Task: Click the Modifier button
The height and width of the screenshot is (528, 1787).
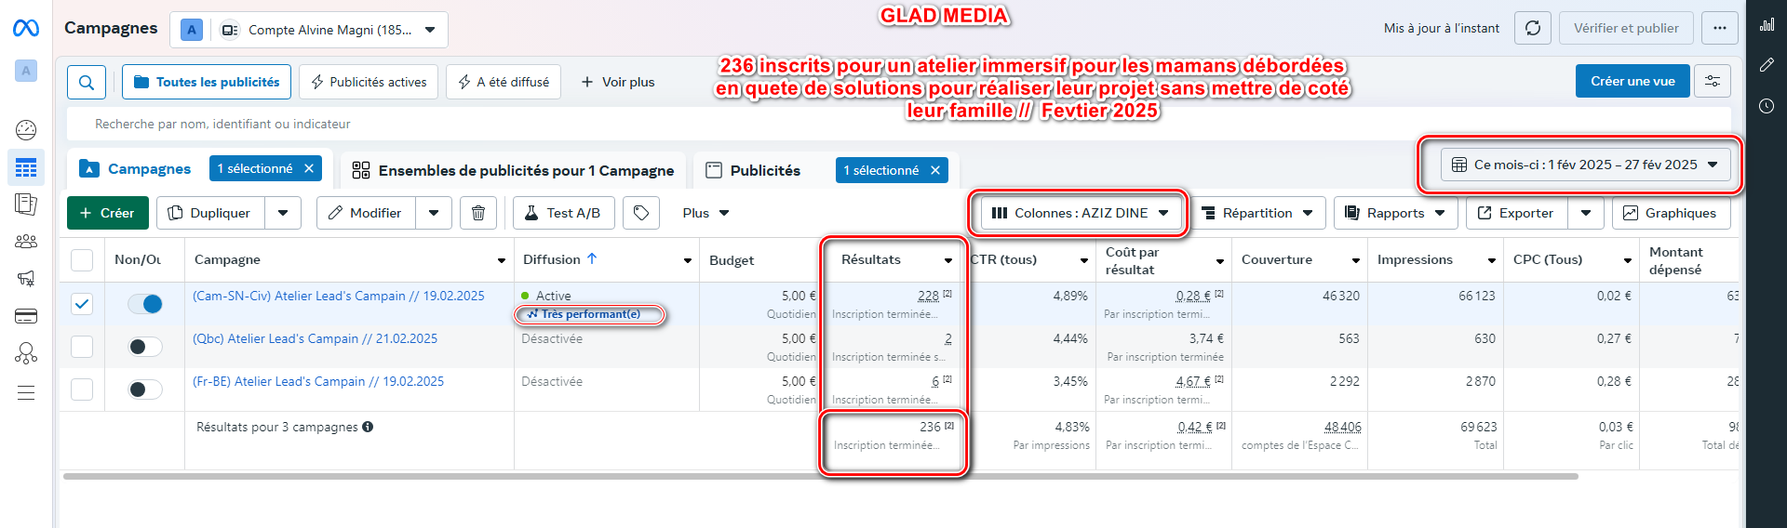Action: (x=366, y=213)
